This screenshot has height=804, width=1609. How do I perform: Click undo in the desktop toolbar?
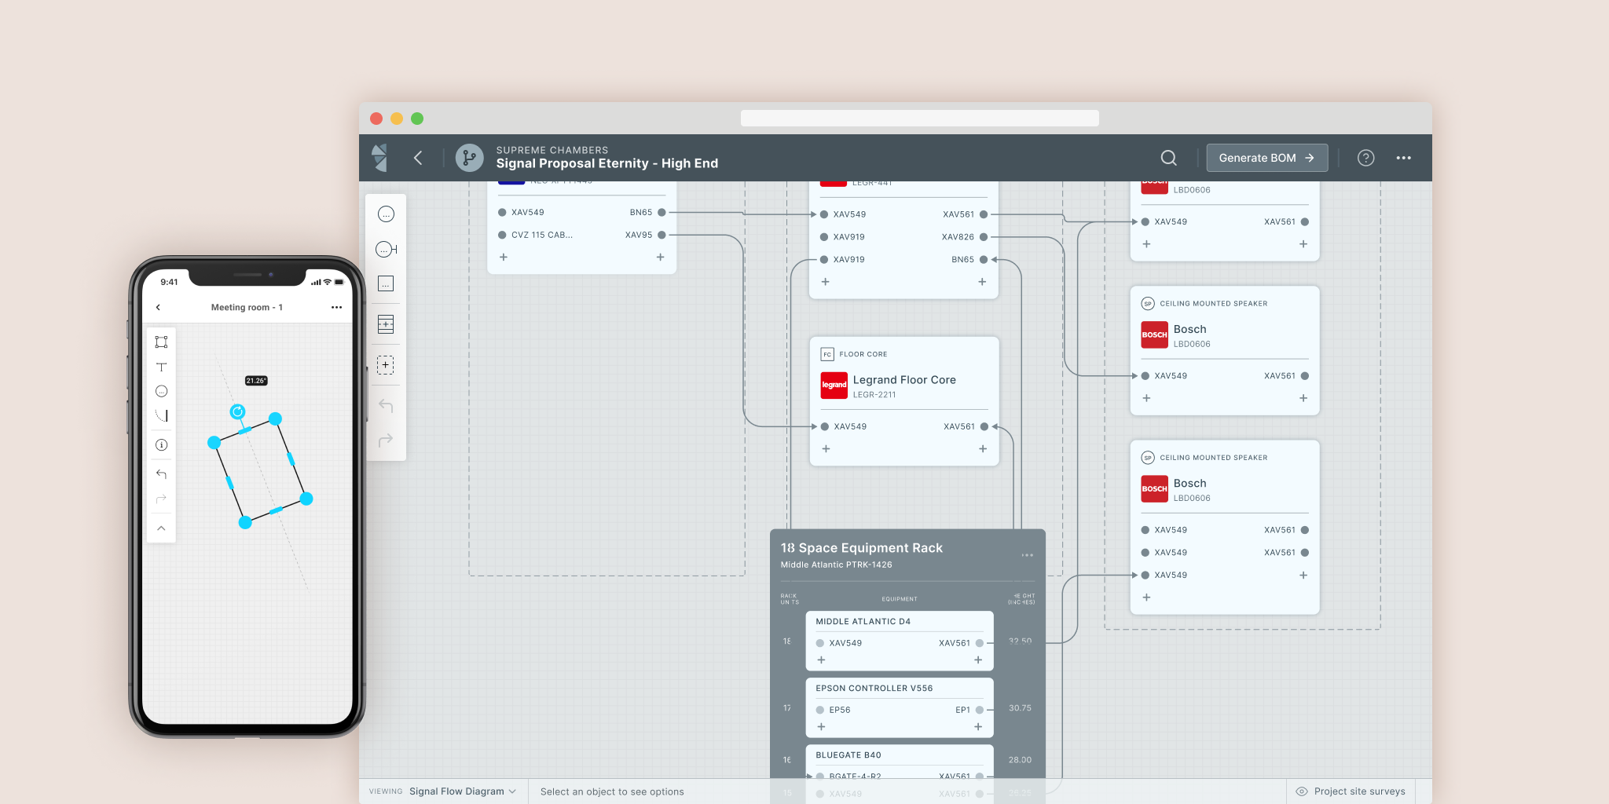pyautogui.click(x=386, y=406)
